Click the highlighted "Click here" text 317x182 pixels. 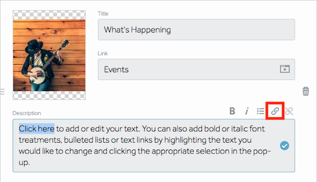coord(37,129)
